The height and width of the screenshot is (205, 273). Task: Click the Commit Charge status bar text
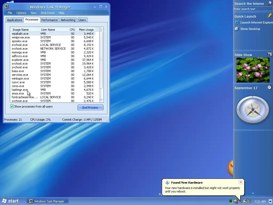tap(82, 120)
